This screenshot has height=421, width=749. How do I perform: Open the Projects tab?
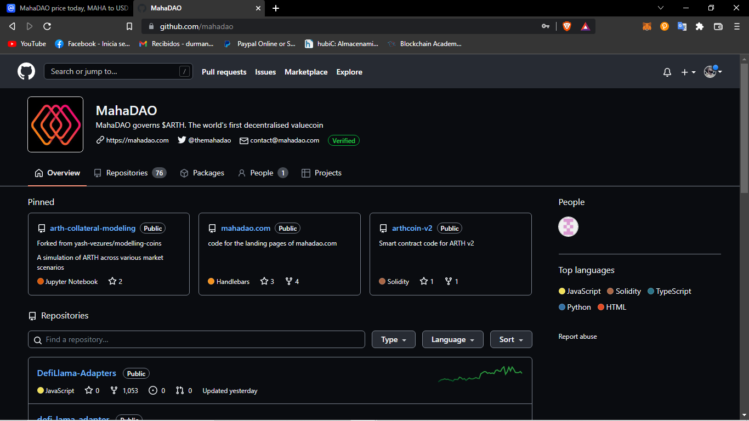[321, 173]
